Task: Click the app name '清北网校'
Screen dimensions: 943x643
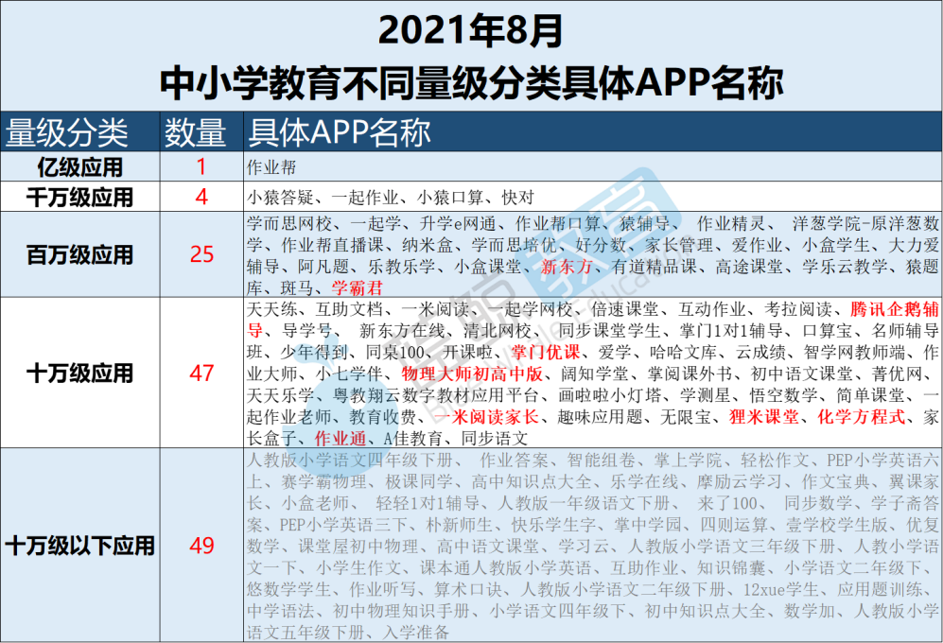Action: [498, 331]
